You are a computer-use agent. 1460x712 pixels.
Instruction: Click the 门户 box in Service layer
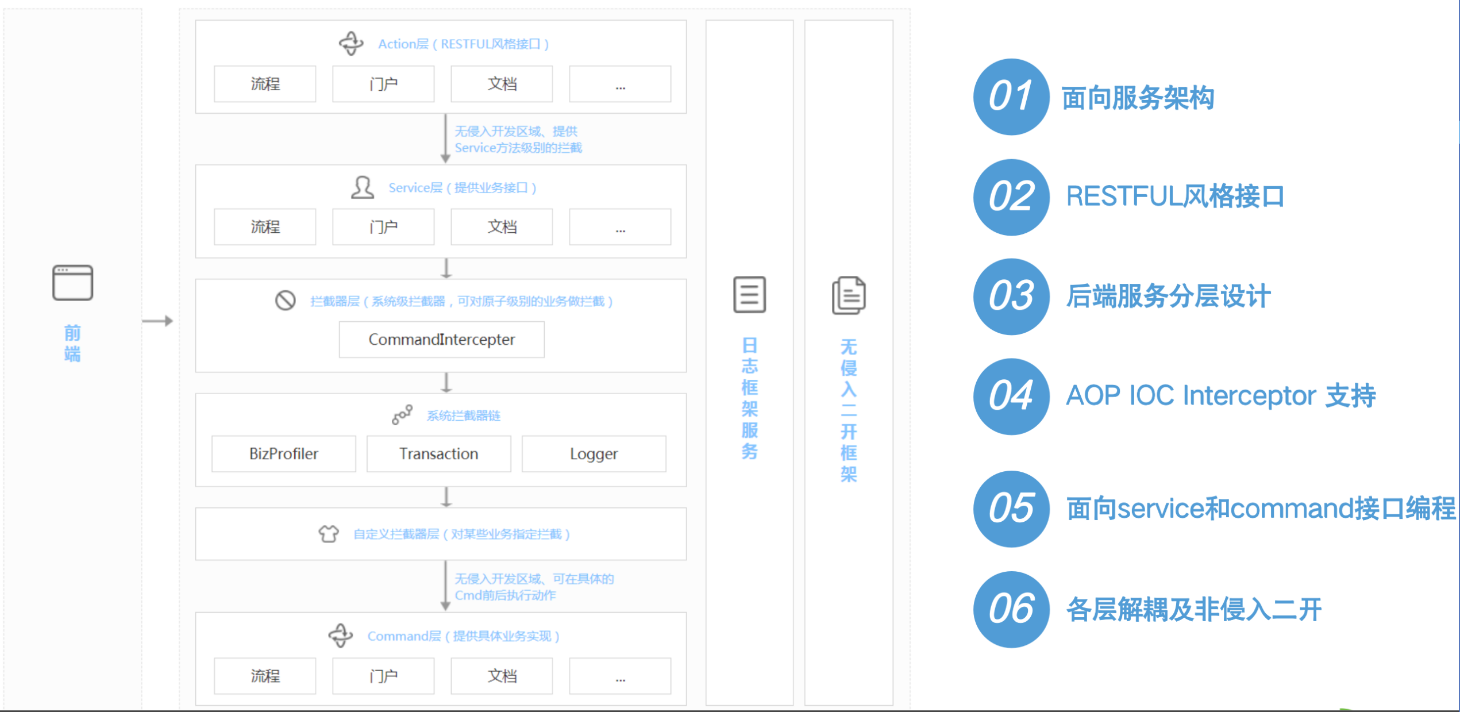click(x=383, y=227)
